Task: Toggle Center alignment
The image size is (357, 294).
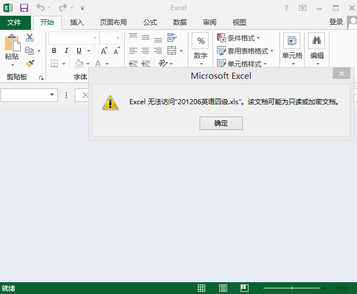Action: pos(146,51)
